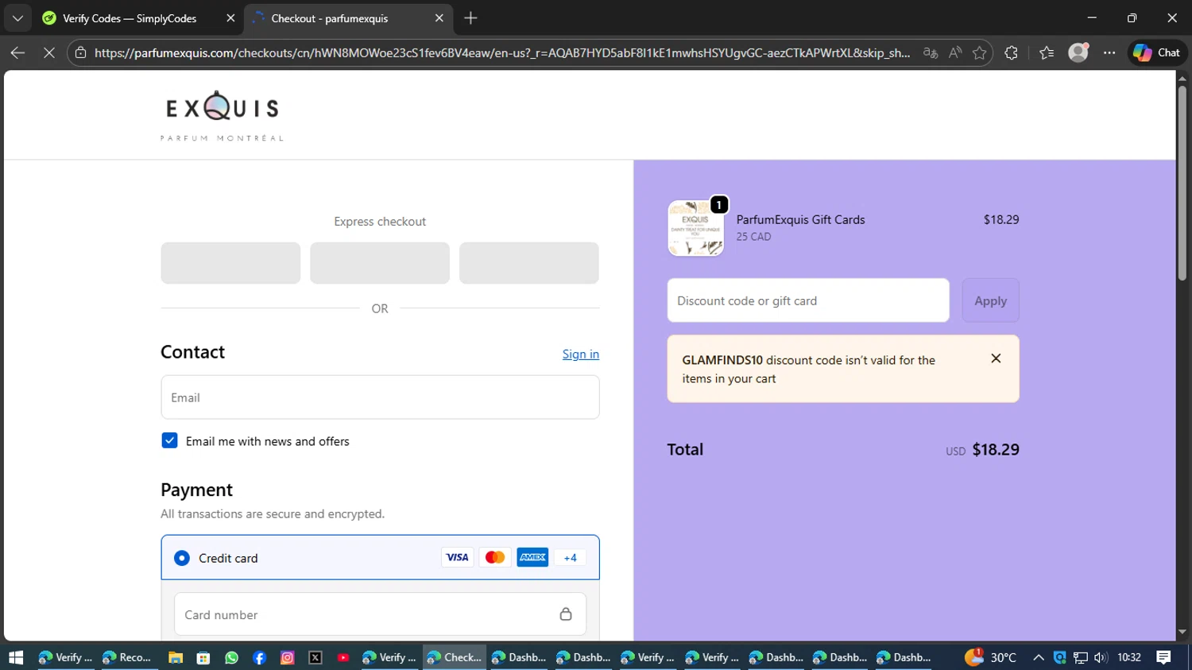This screenshot has width=1192, height=670.
Task: Select the Checkout - parfumexquis tab
Action: [x=329, y=17]
